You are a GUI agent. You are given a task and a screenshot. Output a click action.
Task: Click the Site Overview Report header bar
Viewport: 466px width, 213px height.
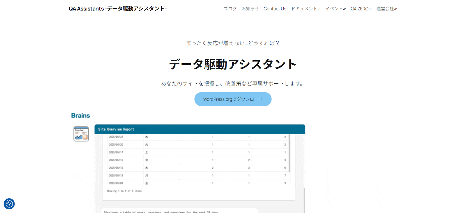click(x=200, y=129)
